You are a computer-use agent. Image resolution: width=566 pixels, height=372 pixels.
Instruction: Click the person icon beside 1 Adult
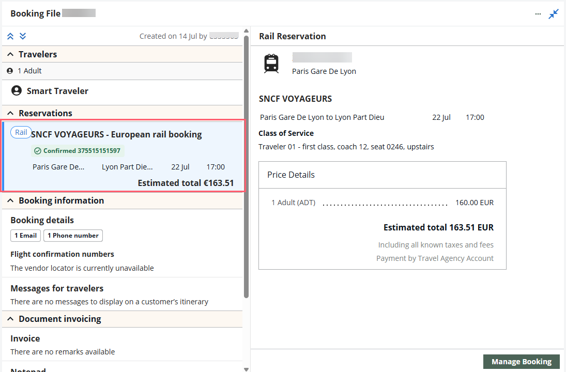coord(10,71)
